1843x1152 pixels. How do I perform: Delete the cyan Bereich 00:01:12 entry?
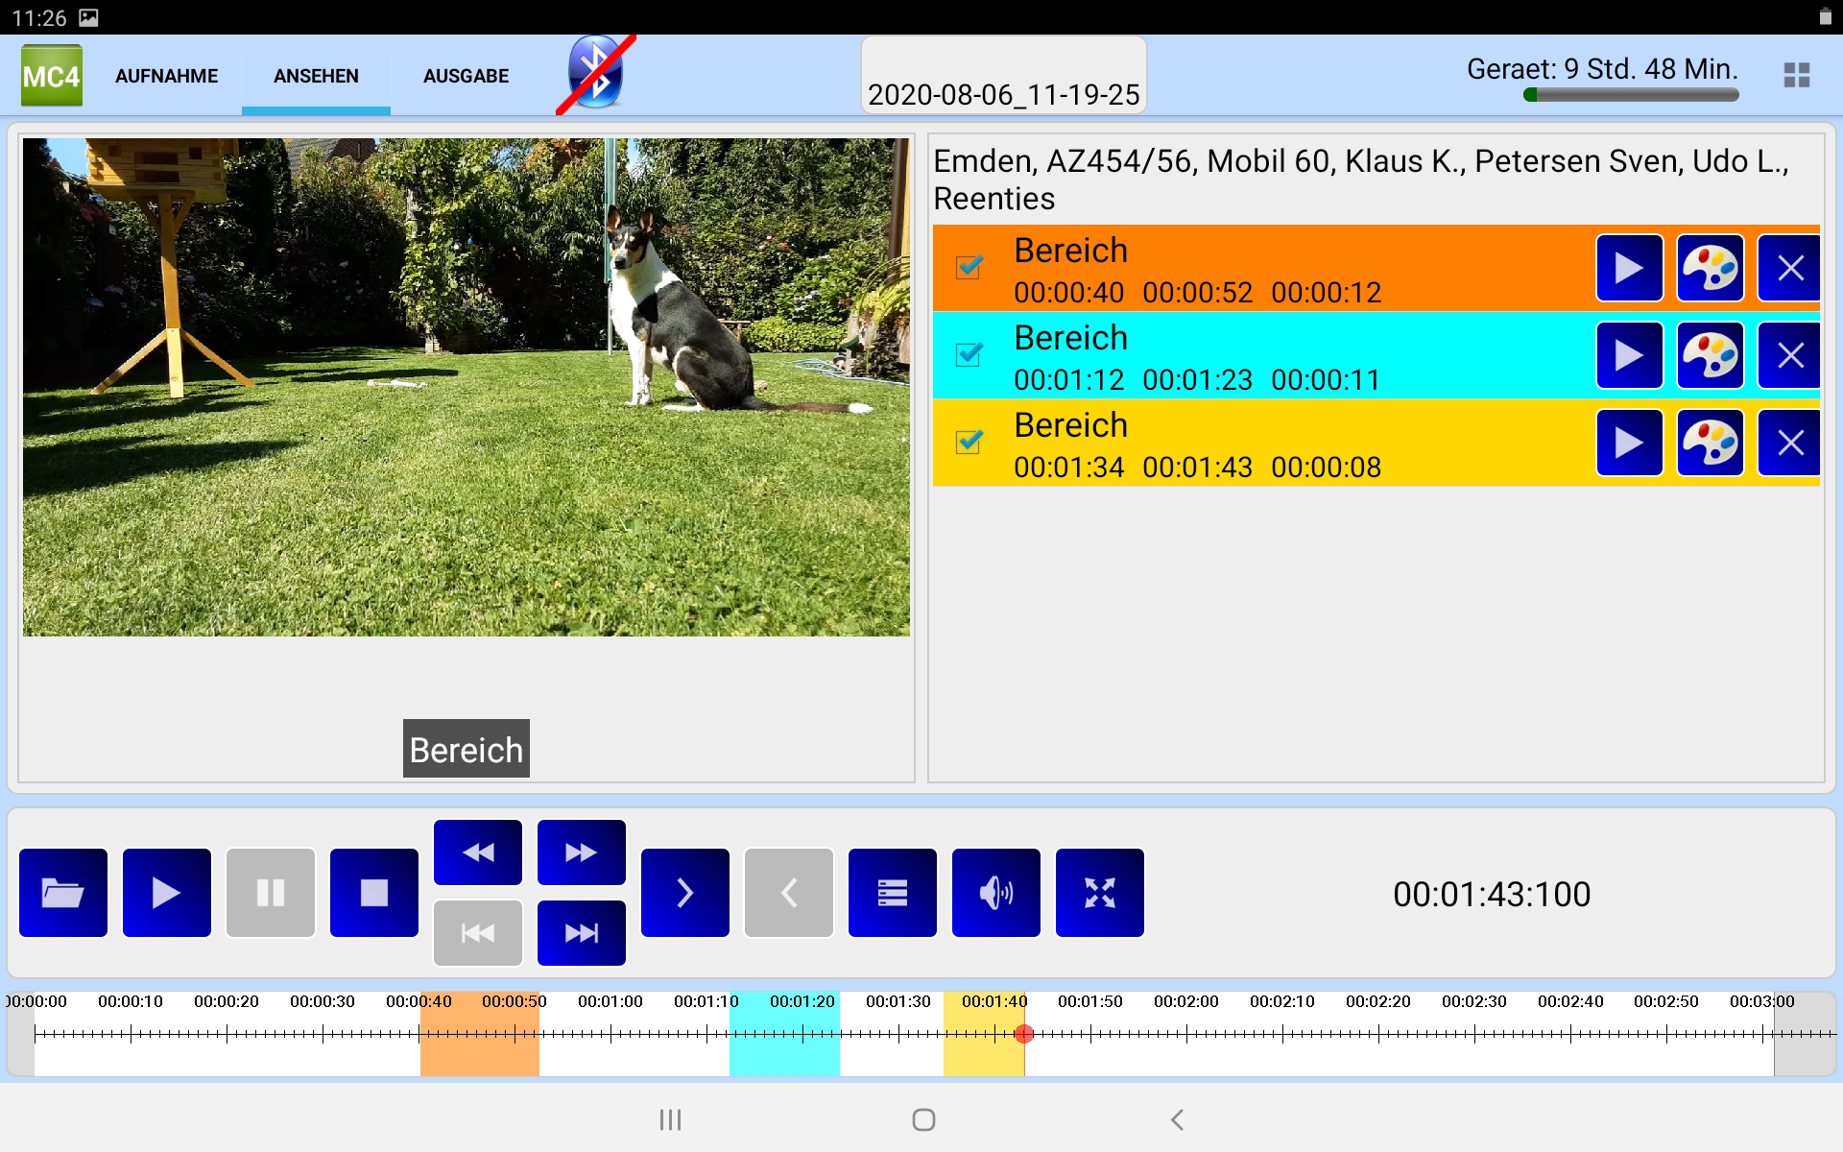pyautogui.click(x=1789, y=355)
